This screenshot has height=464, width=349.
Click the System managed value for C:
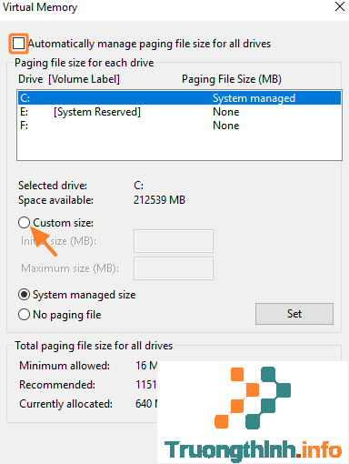254,98
